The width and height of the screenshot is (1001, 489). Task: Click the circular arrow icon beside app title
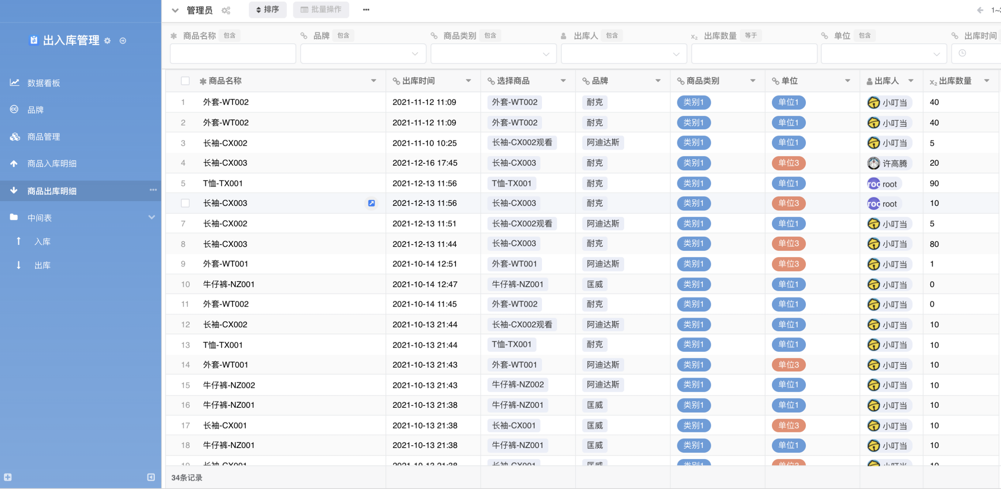pyautogui.click(x=123, y=41)
